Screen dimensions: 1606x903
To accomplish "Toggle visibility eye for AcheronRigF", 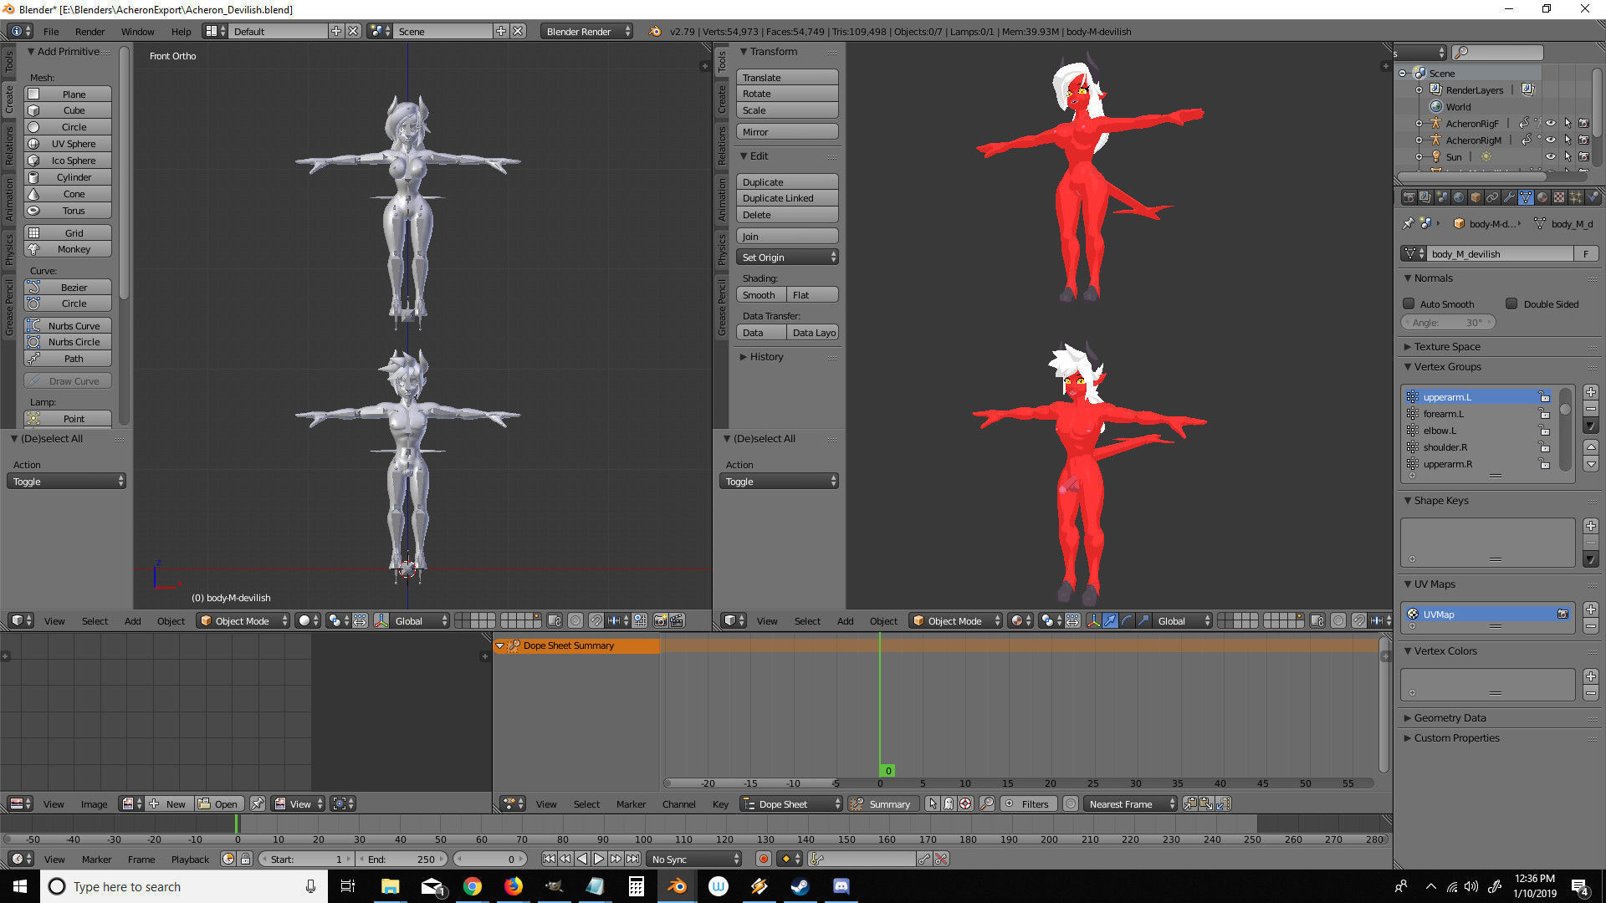I will tap(1551, 123).
